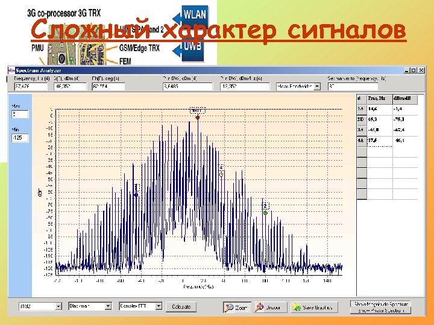Open the Blackman window type dropdown
Image resolution: width=434 pixels, height=325 pixels.
click(x=90, y=306)
